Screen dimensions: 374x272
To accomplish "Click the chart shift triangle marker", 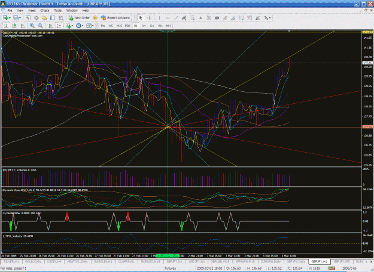I will (x=289, y=31).
